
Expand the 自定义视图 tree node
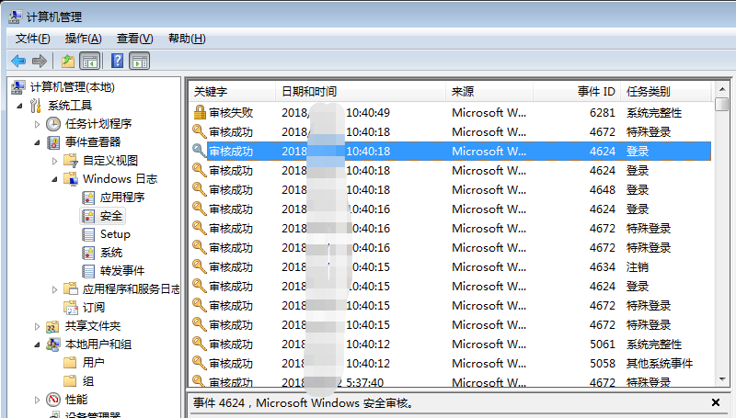pyautogui.click(x=55, y=161)
